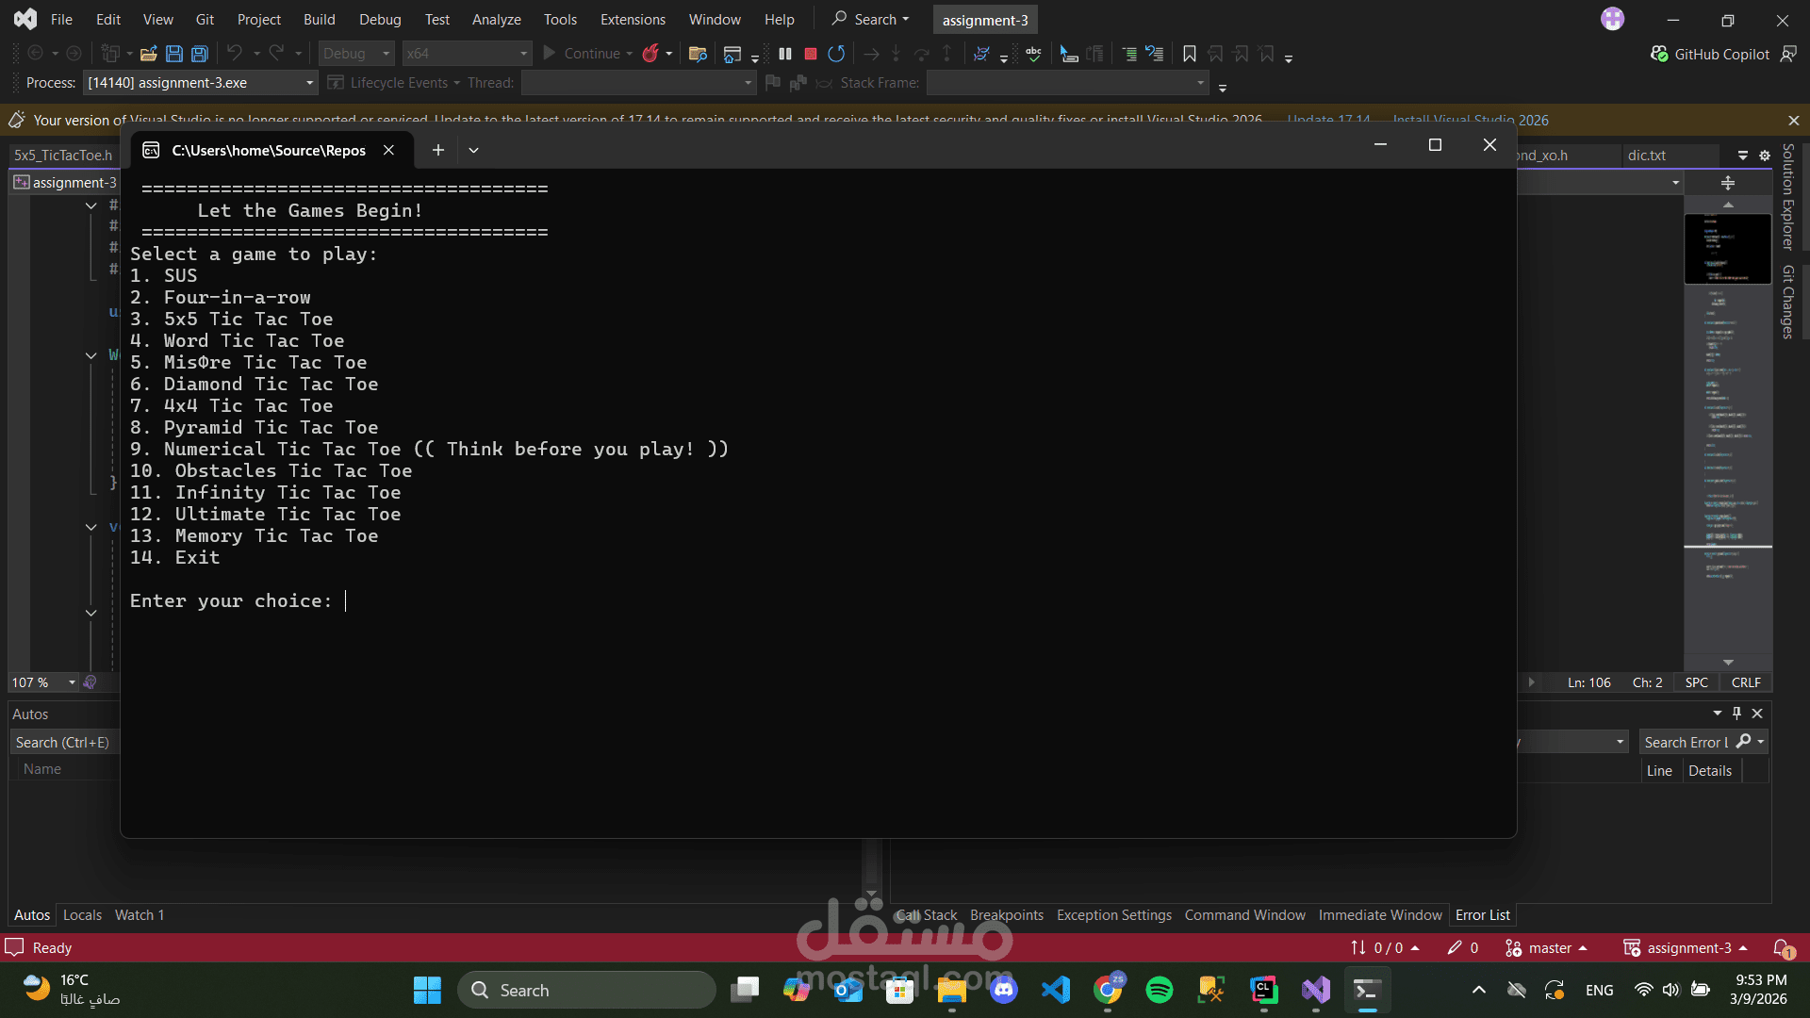Click the Save All icon
The image size is (1810, 1018).
click(x=200, y=54)
